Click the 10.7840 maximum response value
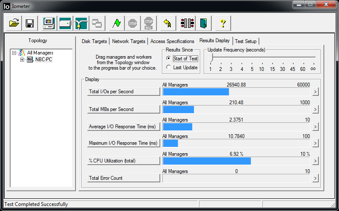The image size is (339, 211). click(236, 136)
